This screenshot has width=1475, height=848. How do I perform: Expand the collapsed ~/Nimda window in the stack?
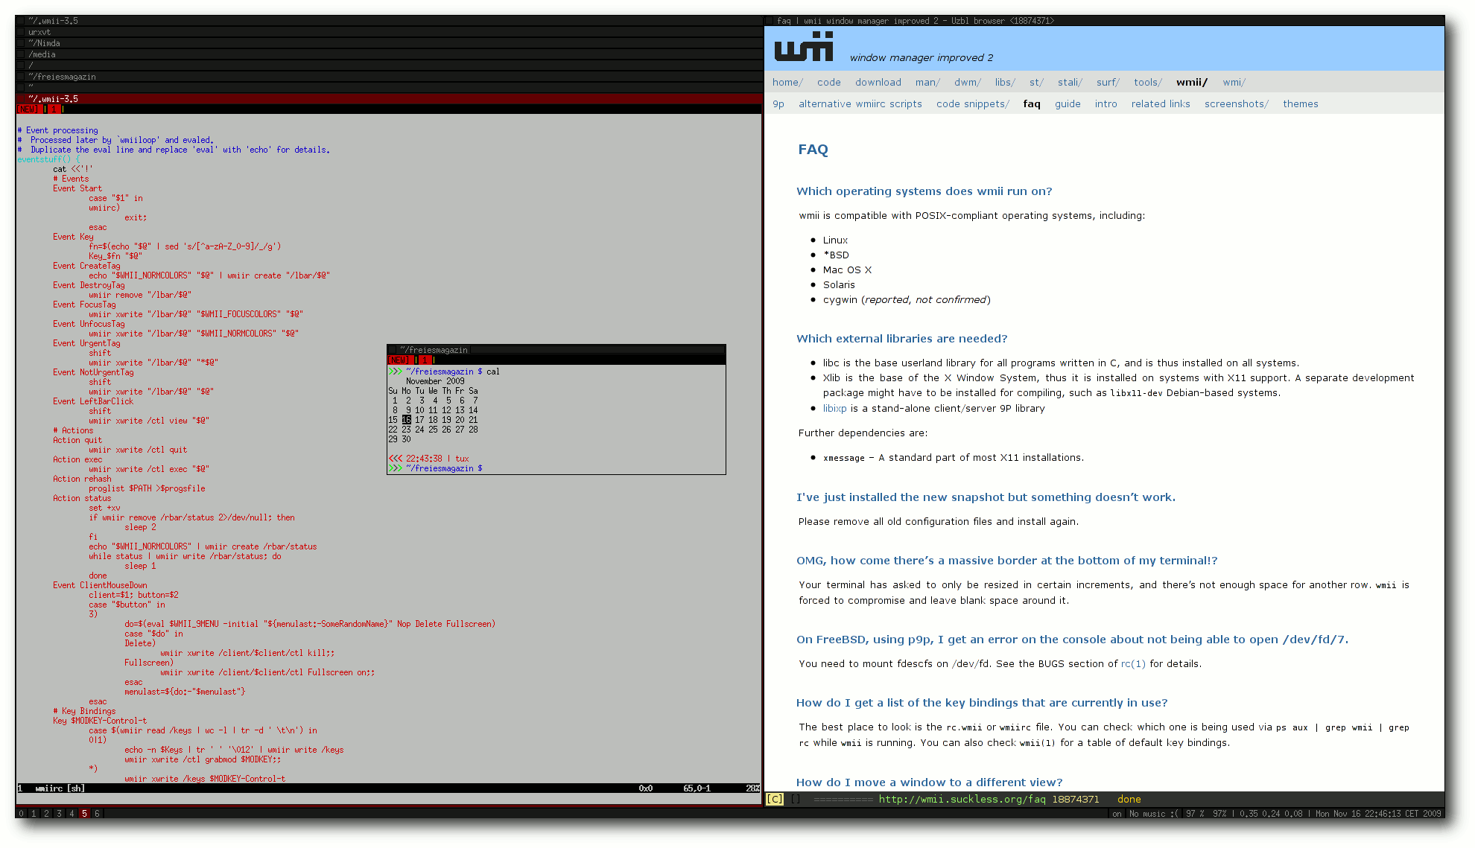[389, 43]
